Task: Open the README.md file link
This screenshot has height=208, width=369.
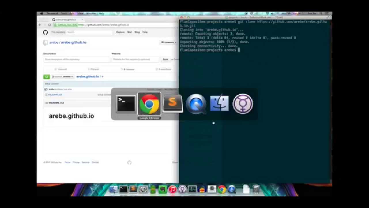Action: pos(55,94)
